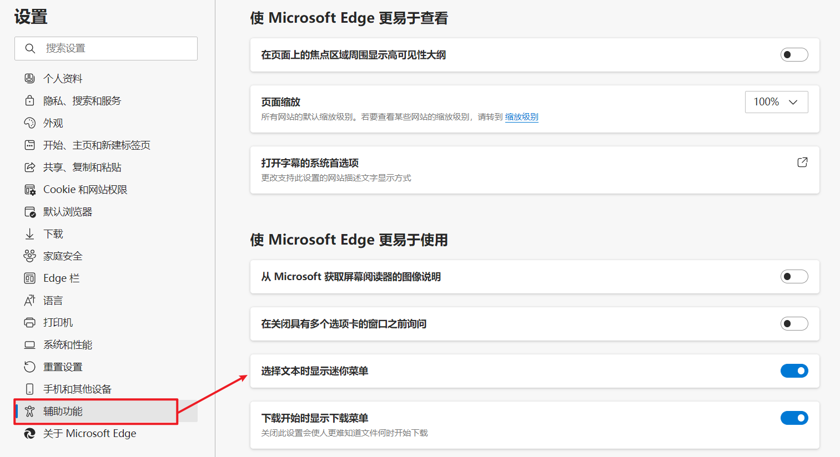The width and height of the screenshot is (840, 457).
Task: Enable 在关闭具有多个选项卡的窗口之前询问 toggle
Action: coord(794,324)
